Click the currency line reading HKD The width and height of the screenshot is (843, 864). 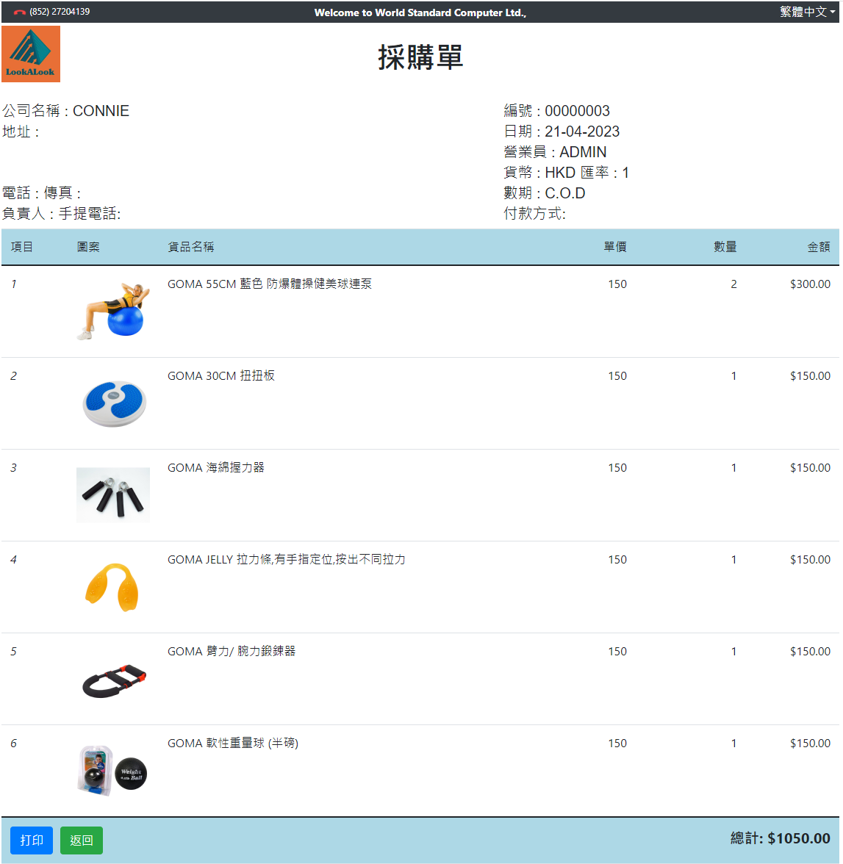[566, 173]
